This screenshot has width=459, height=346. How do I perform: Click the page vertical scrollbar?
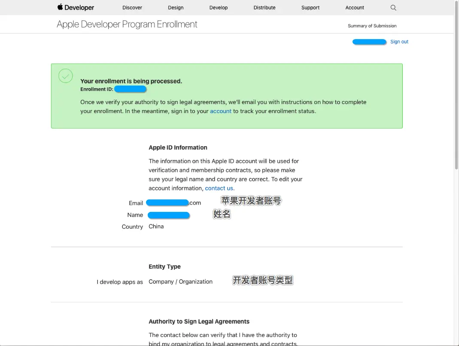coord(456,85)
